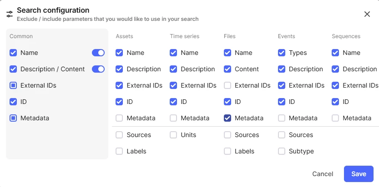379x187 pixels.
Task: Check Units under Time series
Action: [173, 135]
